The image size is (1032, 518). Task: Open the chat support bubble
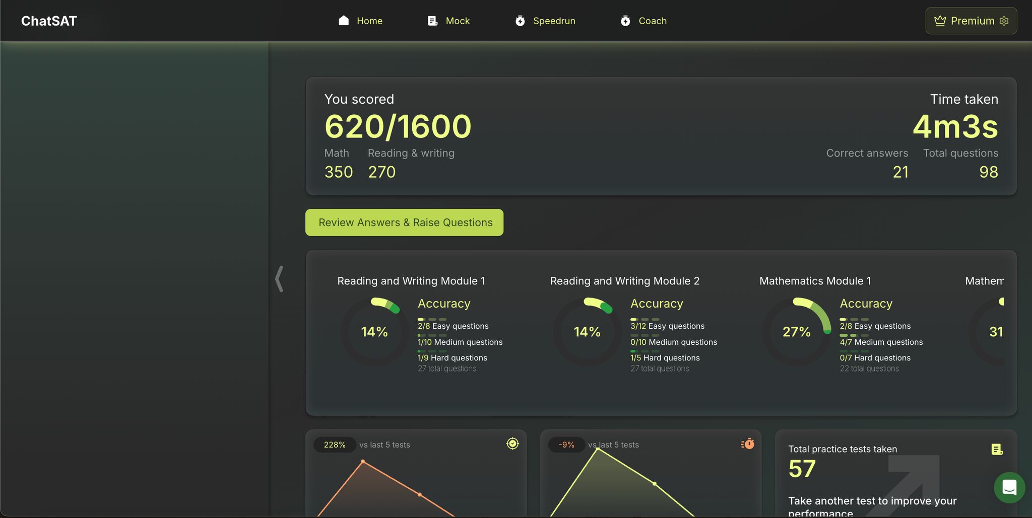click(x=1009, y=487)
